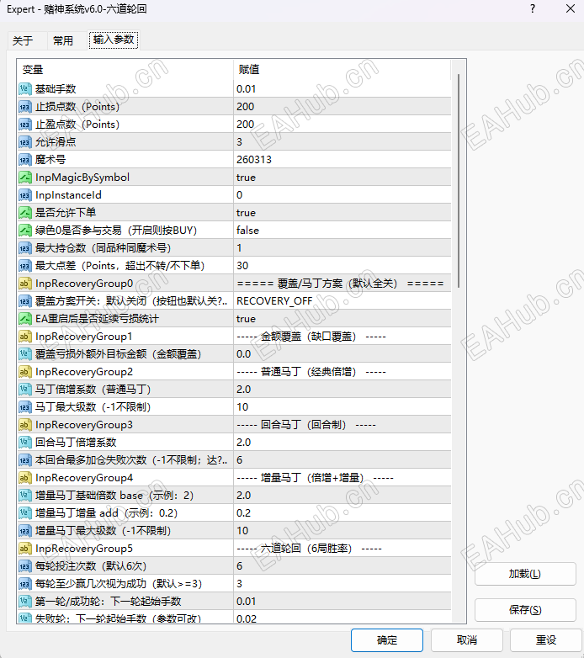Viewport: 584px width, 658px height.
Task: Edit the 止损点数 value 200
Action: (x=342, y=107)
